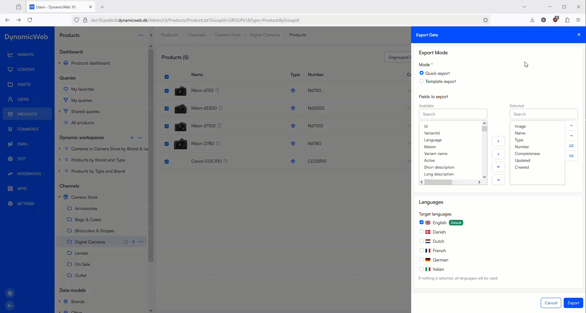Expand the Brands data model node
This screenshot has width=586, height=313.
pos(60,302)
